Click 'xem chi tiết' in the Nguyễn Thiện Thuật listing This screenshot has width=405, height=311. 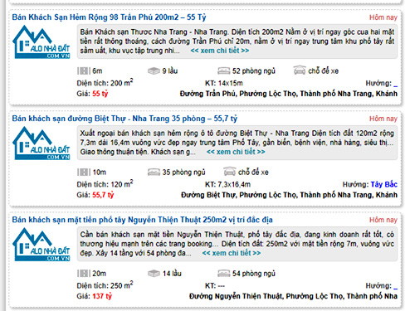(x=232, y=253)
